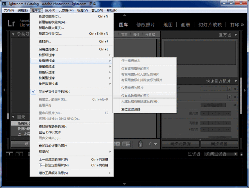Click the main window 1 display button

(10, 154)
